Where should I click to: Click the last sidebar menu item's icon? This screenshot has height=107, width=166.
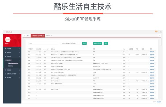click(6, 78)
